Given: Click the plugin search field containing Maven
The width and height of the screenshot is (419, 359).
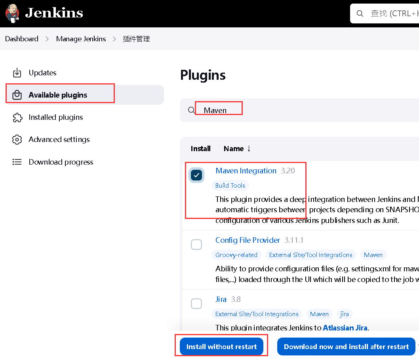Looking at the screenshot, I should 299,110.
